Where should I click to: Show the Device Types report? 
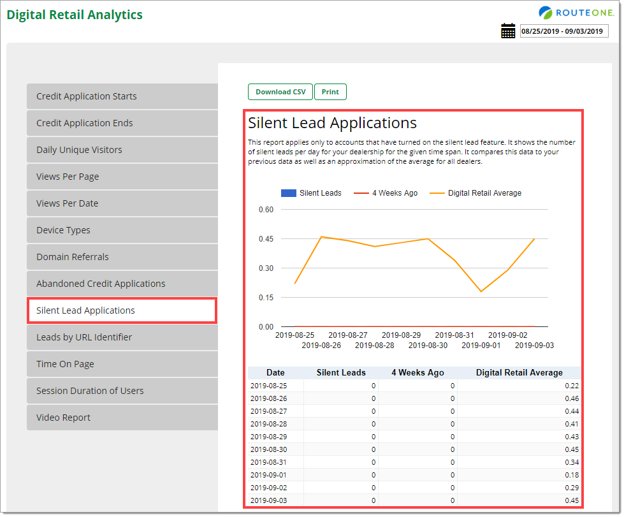pos(122,230)
